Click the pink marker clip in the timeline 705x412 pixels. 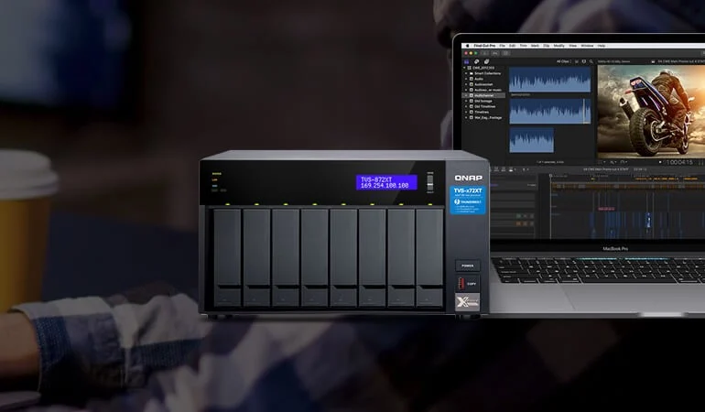(606, 209)
